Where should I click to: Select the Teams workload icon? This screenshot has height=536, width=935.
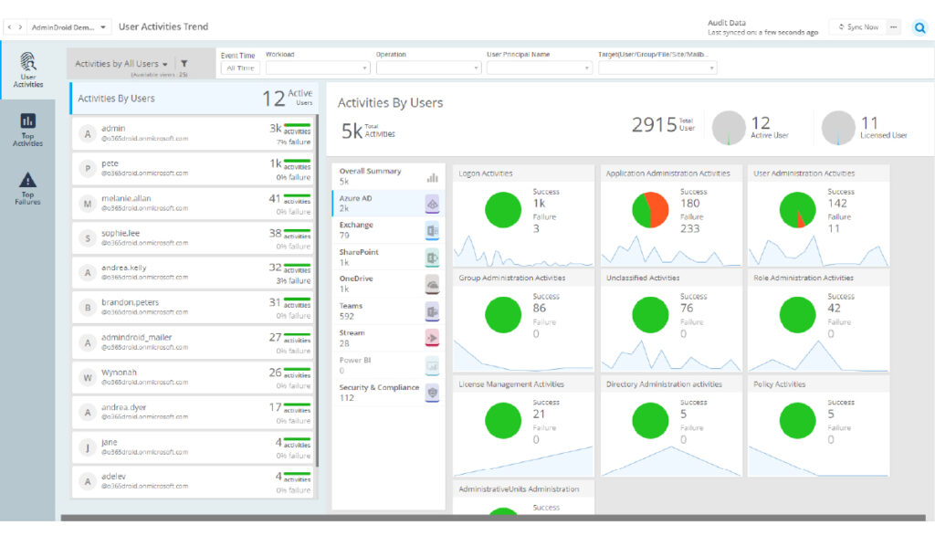pos(433,312)
